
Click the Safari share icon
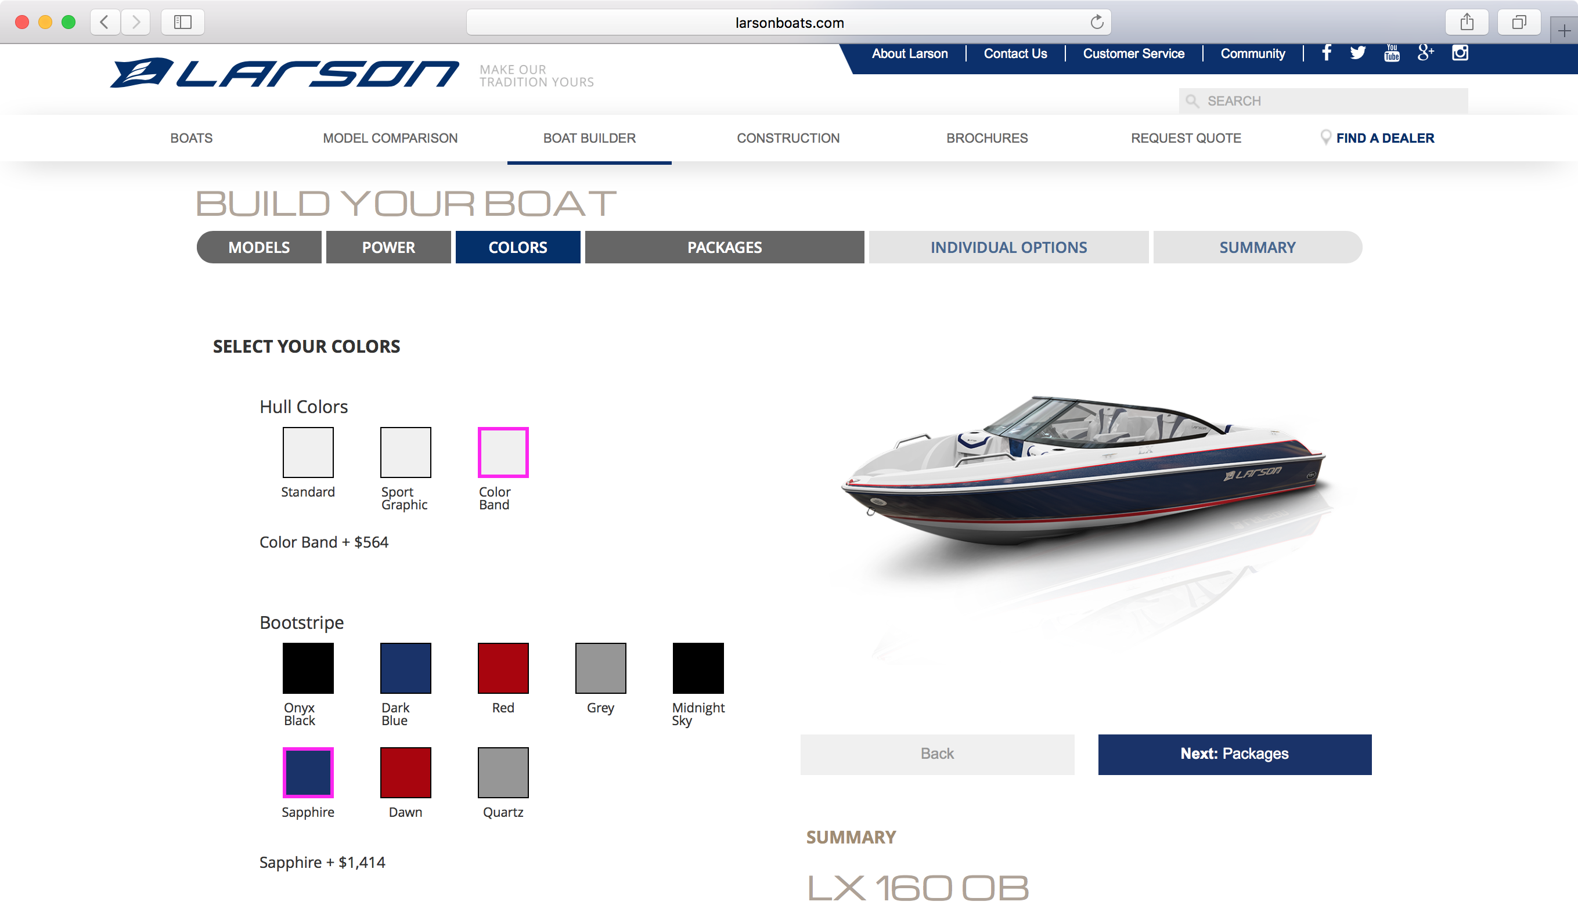click(1467, 23)
